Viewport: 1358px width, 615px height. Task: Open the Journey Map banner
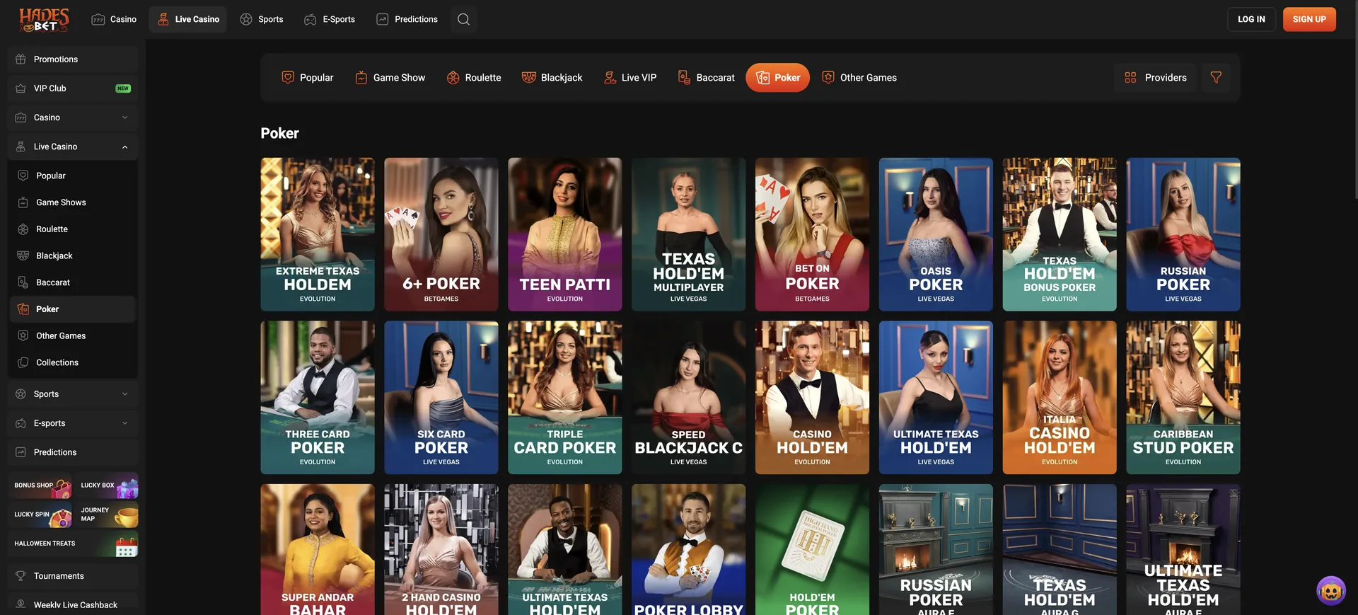(108, 515)
